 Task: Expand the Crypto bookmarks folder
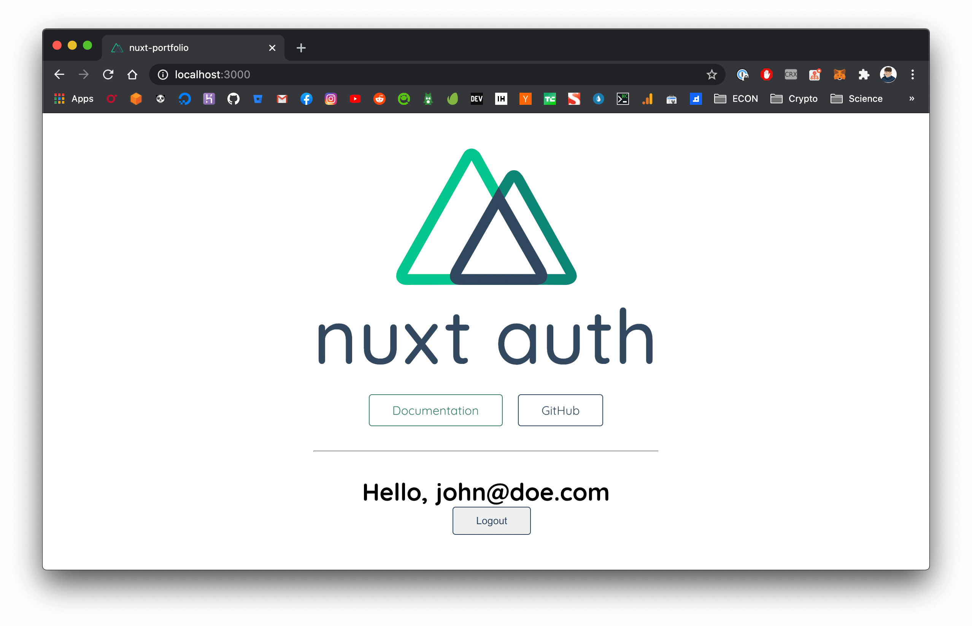[794, 98]
